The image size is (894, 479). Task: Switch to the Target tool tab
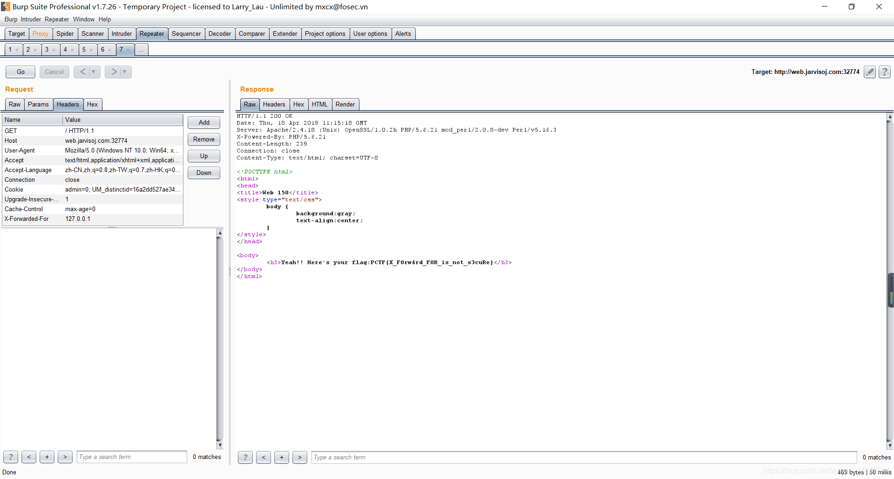tap(17, 33)
